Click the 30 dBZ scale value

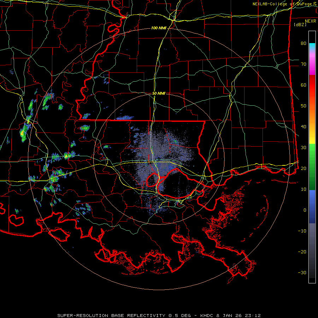click(304, 148)
